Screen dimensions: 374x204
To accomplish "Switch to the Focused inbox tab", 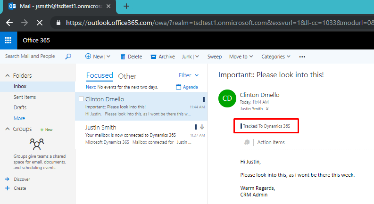I will (100, 75).
